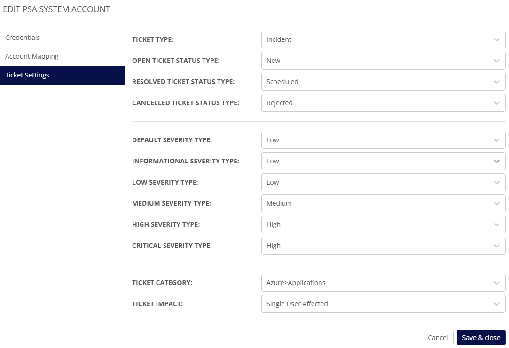Click the Medium Severity Type chevron
The width and height of the screenshot is (509, 348).
[x=497, y=203]
